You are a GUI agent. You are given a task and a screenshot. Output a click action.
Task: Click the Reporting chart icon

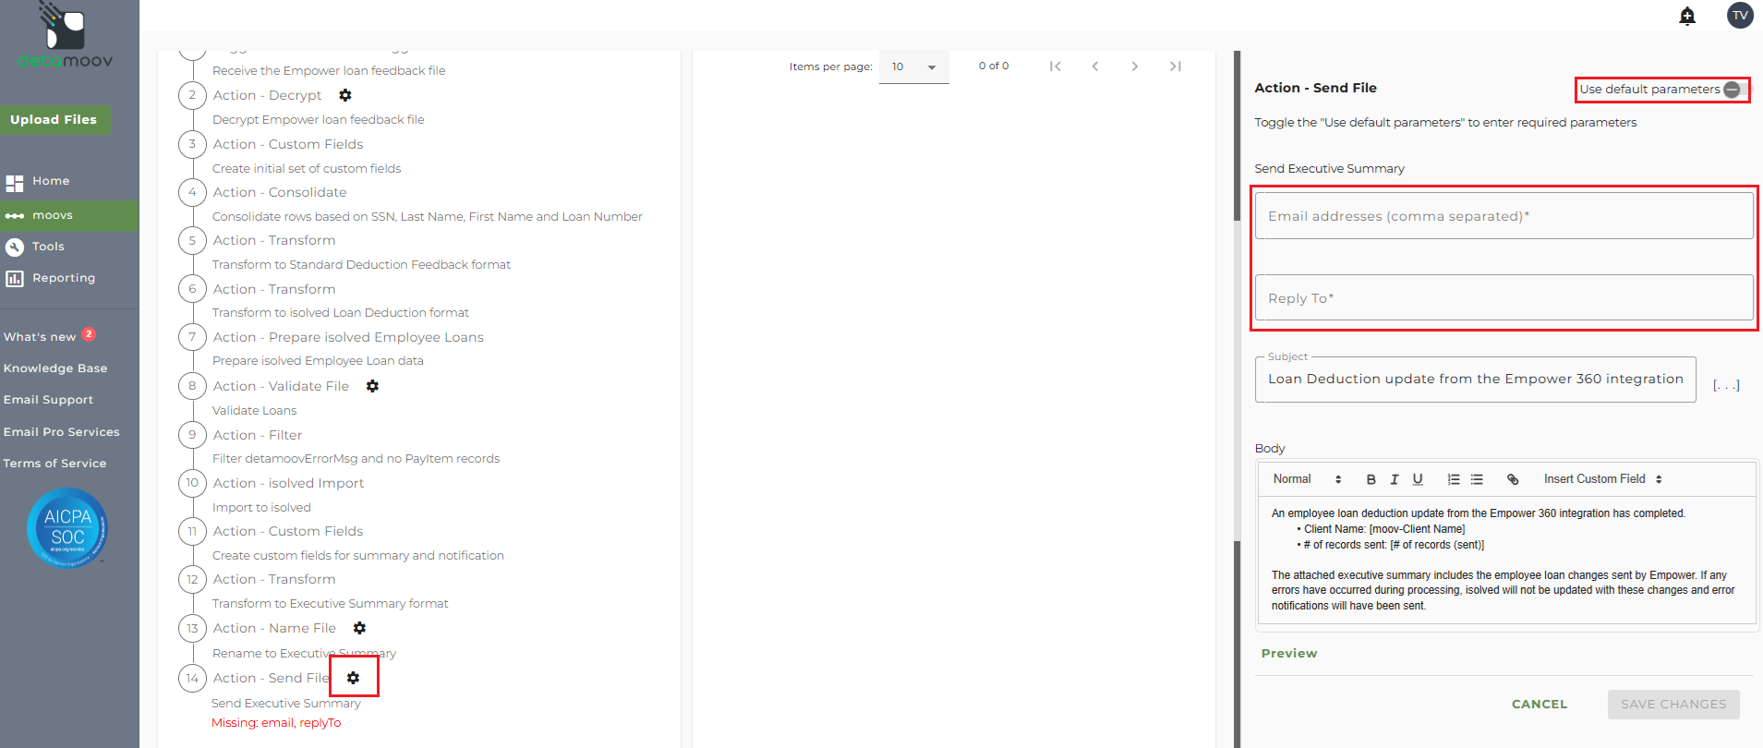(x=15, y=278)
